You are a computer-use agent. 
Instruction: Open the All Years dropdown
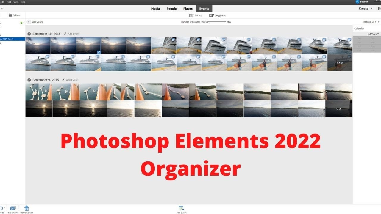pyautogui.click(x=373, y=34)
